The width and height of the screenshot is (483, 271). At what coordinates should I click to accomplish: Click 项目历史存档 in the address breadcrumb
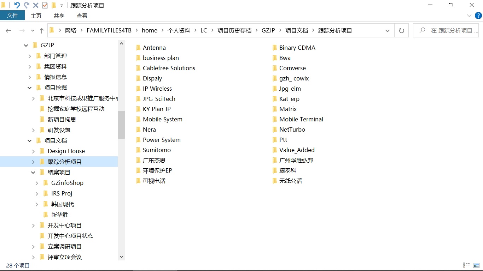point(234,31)
